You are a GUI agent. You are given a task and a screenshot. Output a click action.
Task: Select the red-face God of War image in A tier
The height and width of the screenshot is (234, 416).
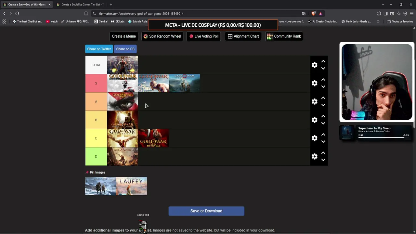(x=123, y=102)
